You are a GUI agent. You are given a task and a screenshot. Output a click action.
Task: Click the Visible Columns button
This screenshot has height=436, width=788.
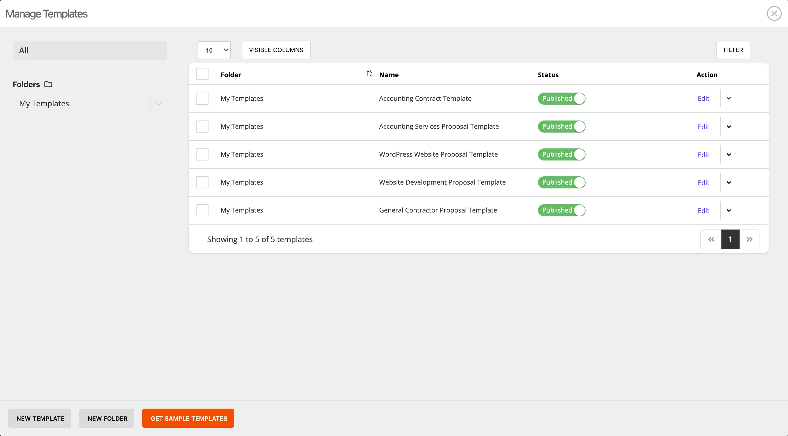coord(276,50)
